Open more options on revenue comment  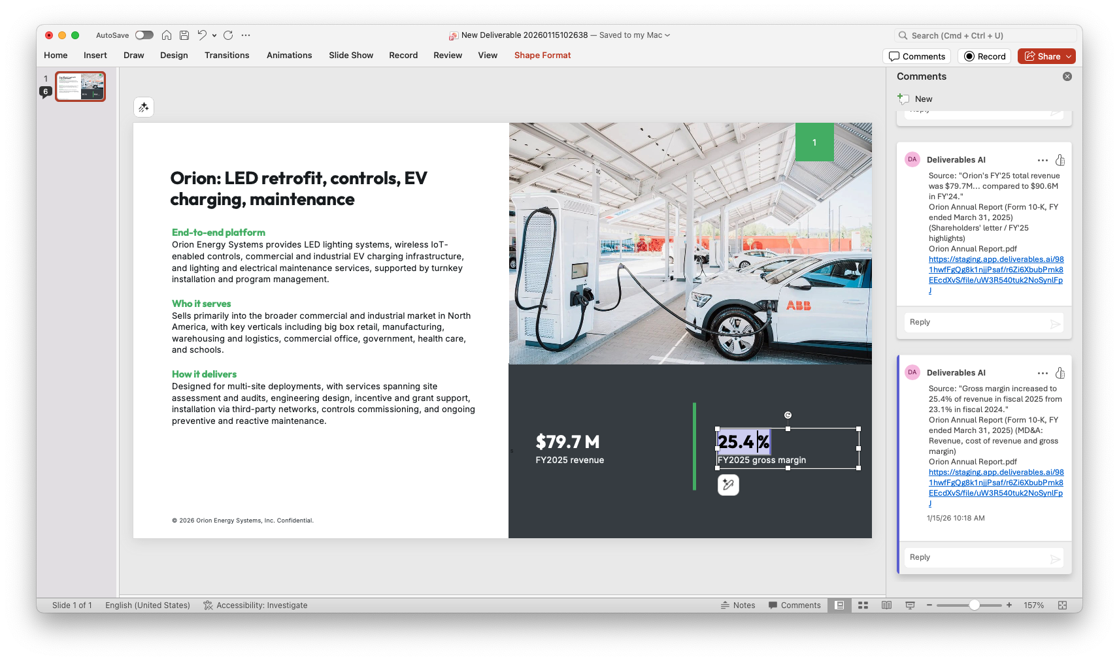[1043, 160]
